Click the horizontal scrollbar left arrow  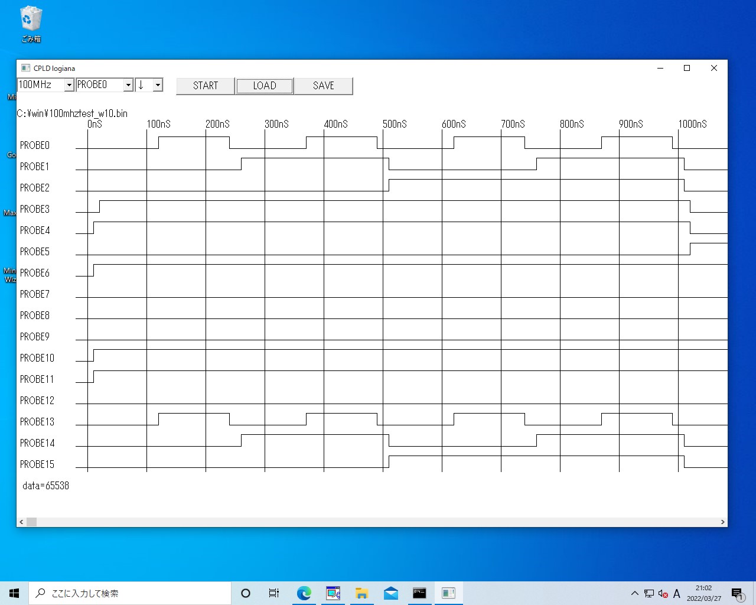pyautogui.click(x=21, y=522)
